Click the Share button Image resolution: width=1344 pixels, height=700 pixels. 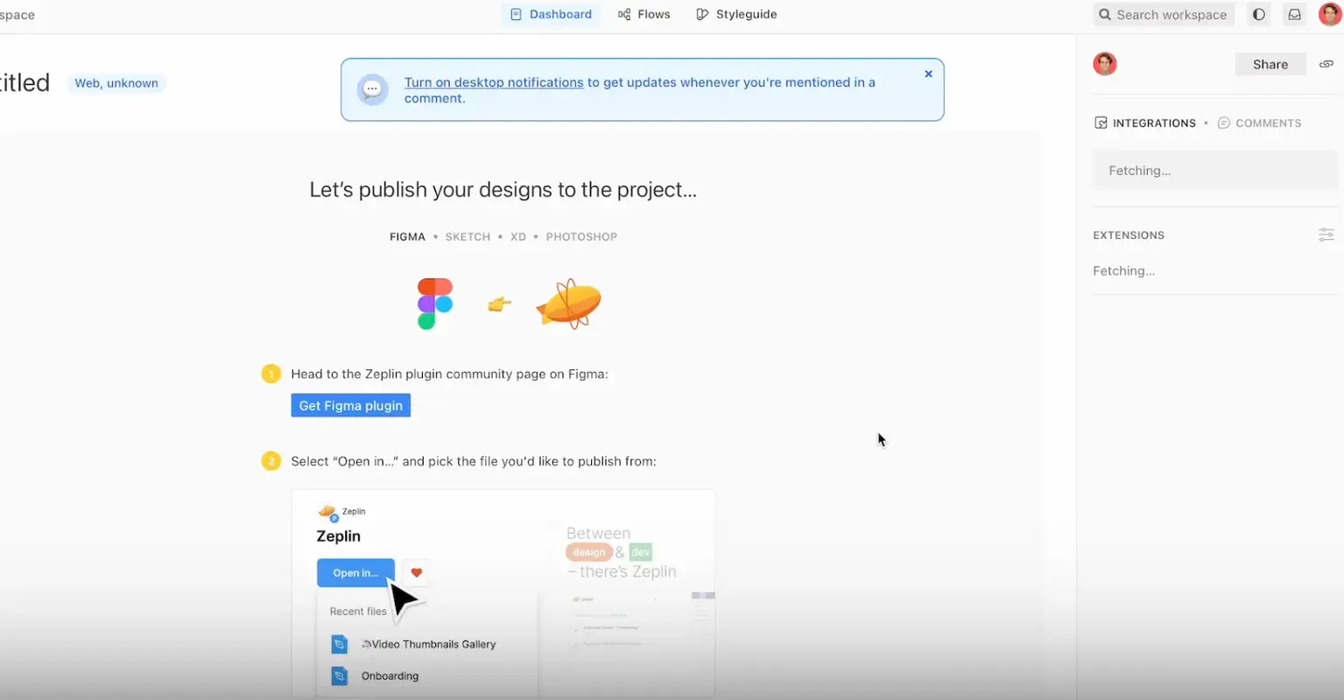1270,64
